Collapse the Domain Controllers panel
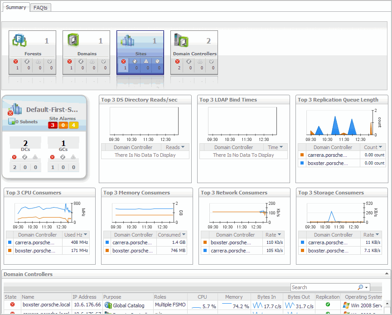The image size is (392, 315). coord(387,274)
